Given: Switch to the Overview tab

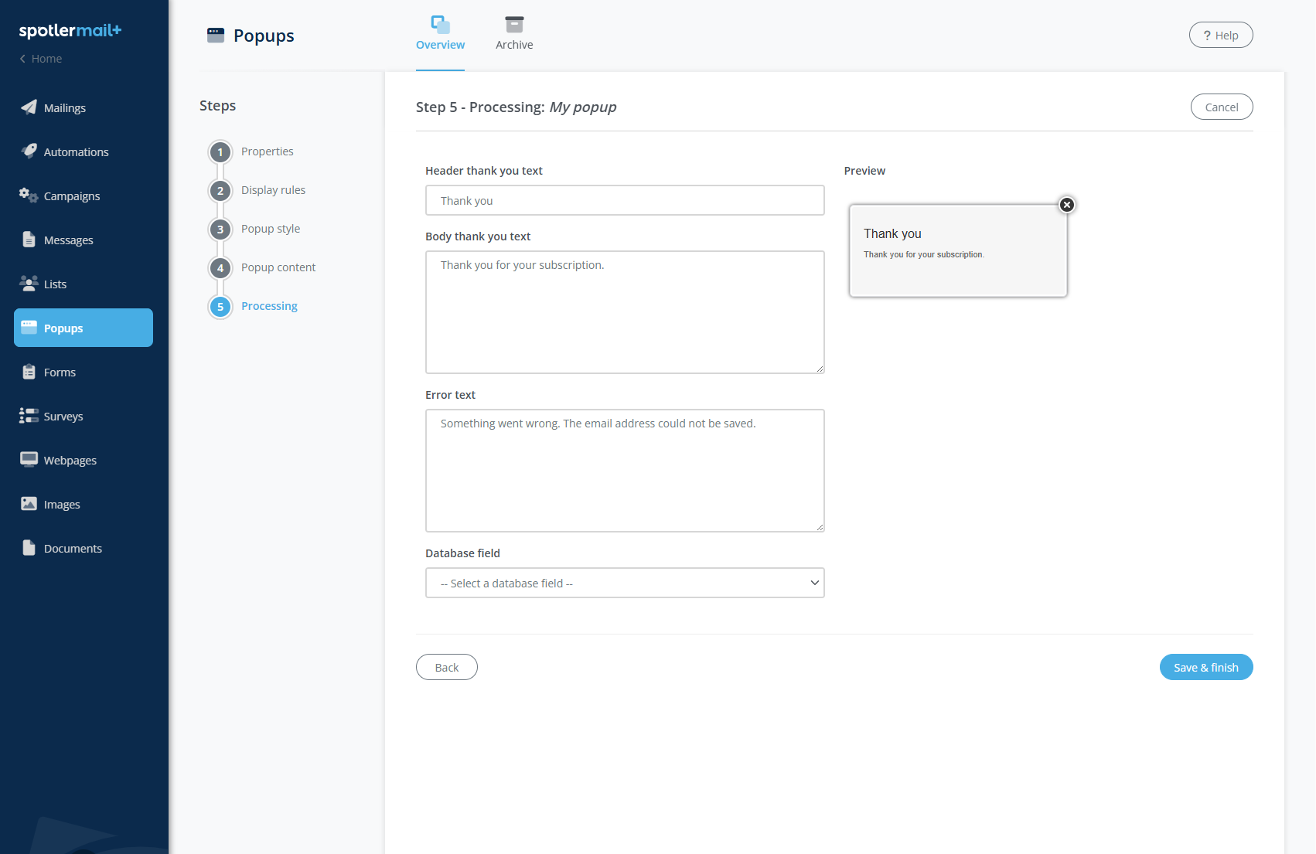Looking at the screenshot, I should coord(440,35).
